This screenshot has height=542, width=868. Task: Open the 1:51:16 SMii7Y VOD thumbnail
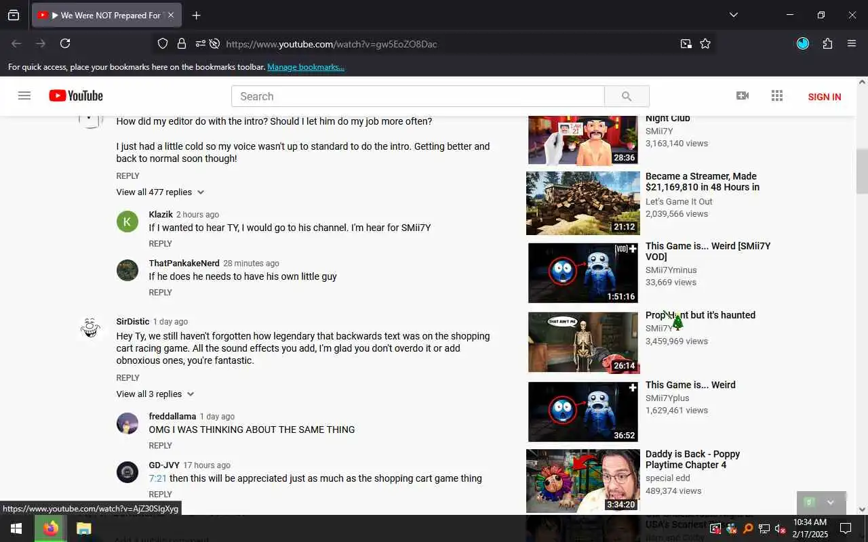click(583, 272)
